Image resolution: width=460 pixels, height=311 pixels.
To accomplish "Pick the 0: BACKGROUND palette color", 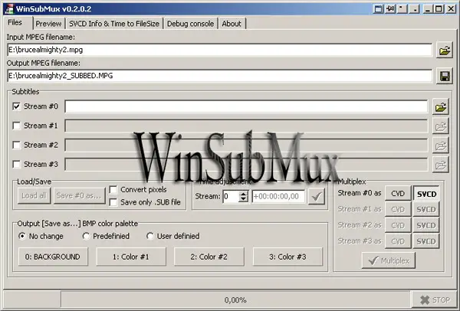I will pyautogui.click(x=53, y=257).
